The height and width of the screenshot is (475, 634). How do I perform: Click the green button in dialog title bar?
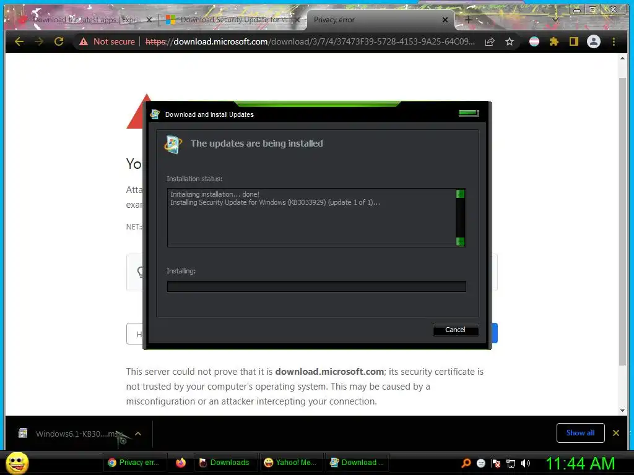pyautogui.click(x=469, y=113)
